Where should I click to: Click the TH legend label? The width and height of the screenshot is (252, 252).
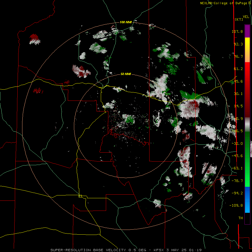tap(241, 218)
